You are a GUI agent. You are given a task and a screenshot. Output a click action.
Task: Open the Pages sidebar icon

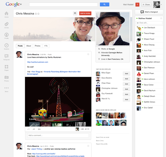click(x=6, y=67)
